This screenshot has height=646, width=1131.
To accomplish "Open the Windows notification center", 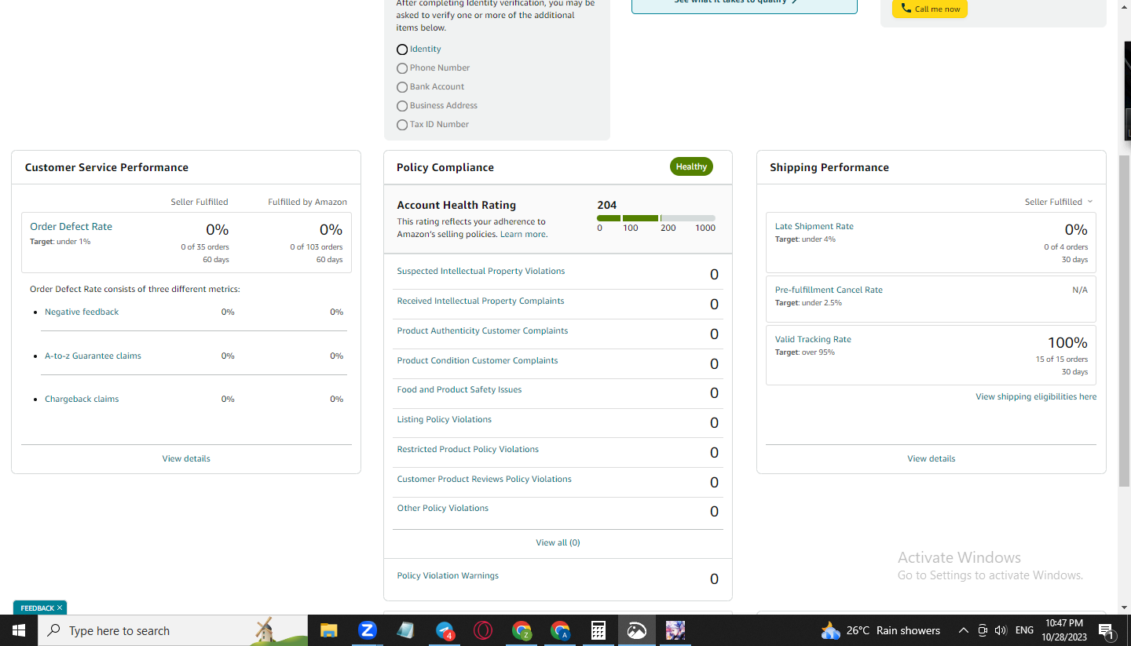I will click(x=1107, y=630).
